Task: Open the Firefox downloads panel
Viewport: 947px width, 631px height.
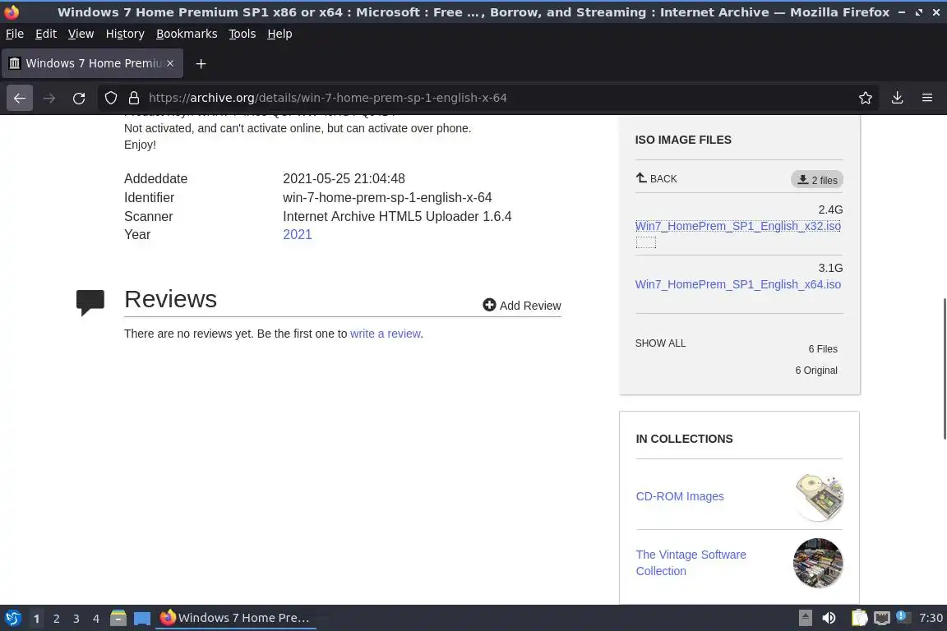Action: (898, 98)
